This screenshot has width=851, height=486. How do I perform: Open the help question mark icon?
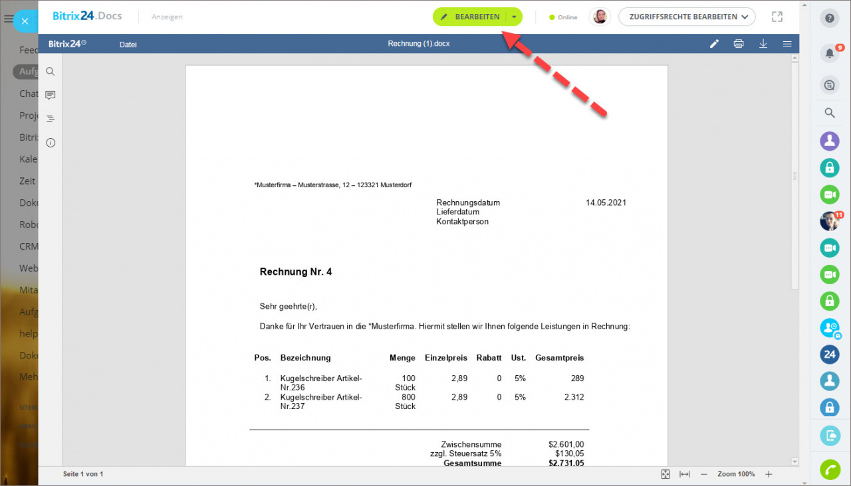point(829,19)
